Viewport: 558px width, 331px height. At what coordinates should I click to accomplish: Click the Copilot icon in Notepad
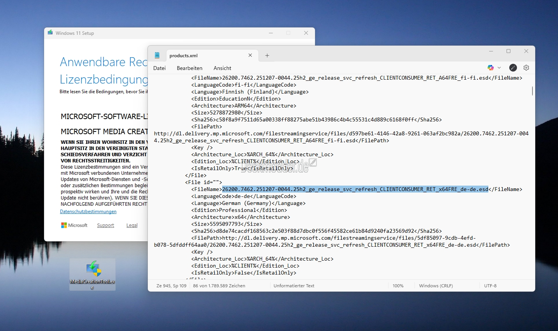pos(491,68)
